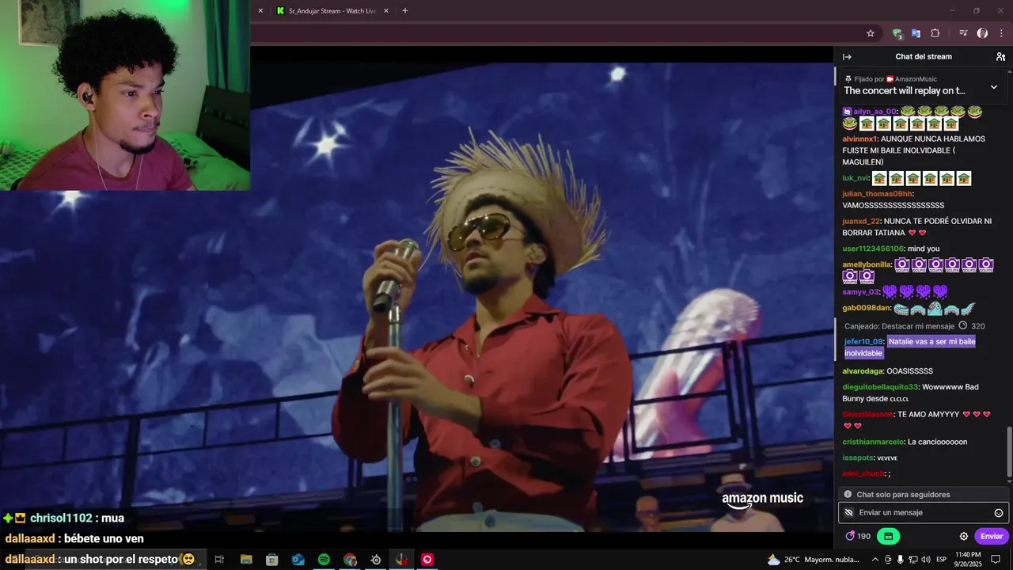Open the volume tray icon
Image resolution: width=1013 pixels, height=570 pixels.
click(x=925, y=560)
